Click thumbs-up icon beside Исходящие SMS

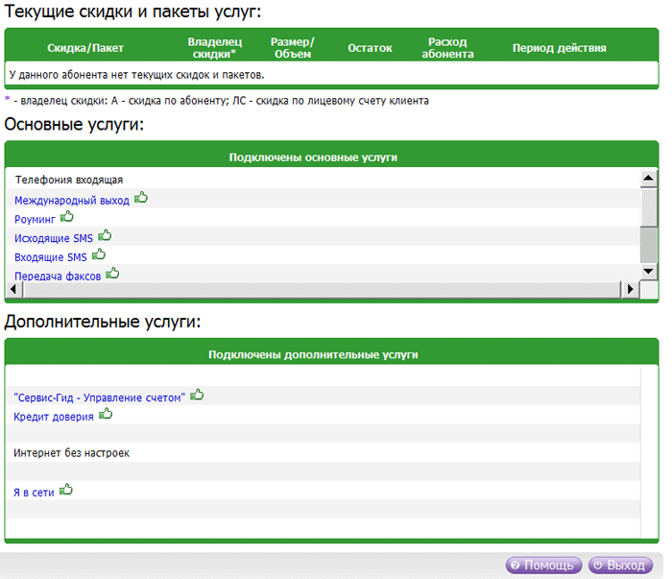[x=105, y=235]
